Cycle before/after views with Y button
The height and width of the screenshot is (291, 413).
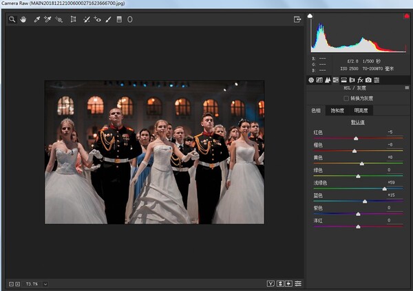(271, 283)
